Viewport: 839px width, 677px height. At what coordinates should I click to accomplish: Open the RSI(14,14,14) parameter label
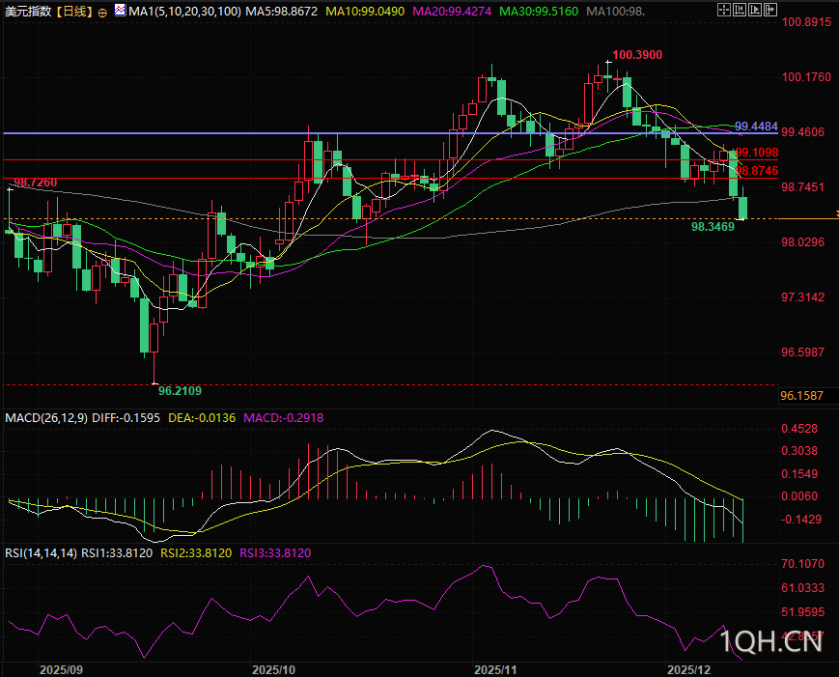[41, 553]
